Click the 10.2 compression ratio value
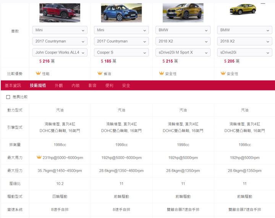This screenshot has width=275, height=218. [x=60, y=184]
